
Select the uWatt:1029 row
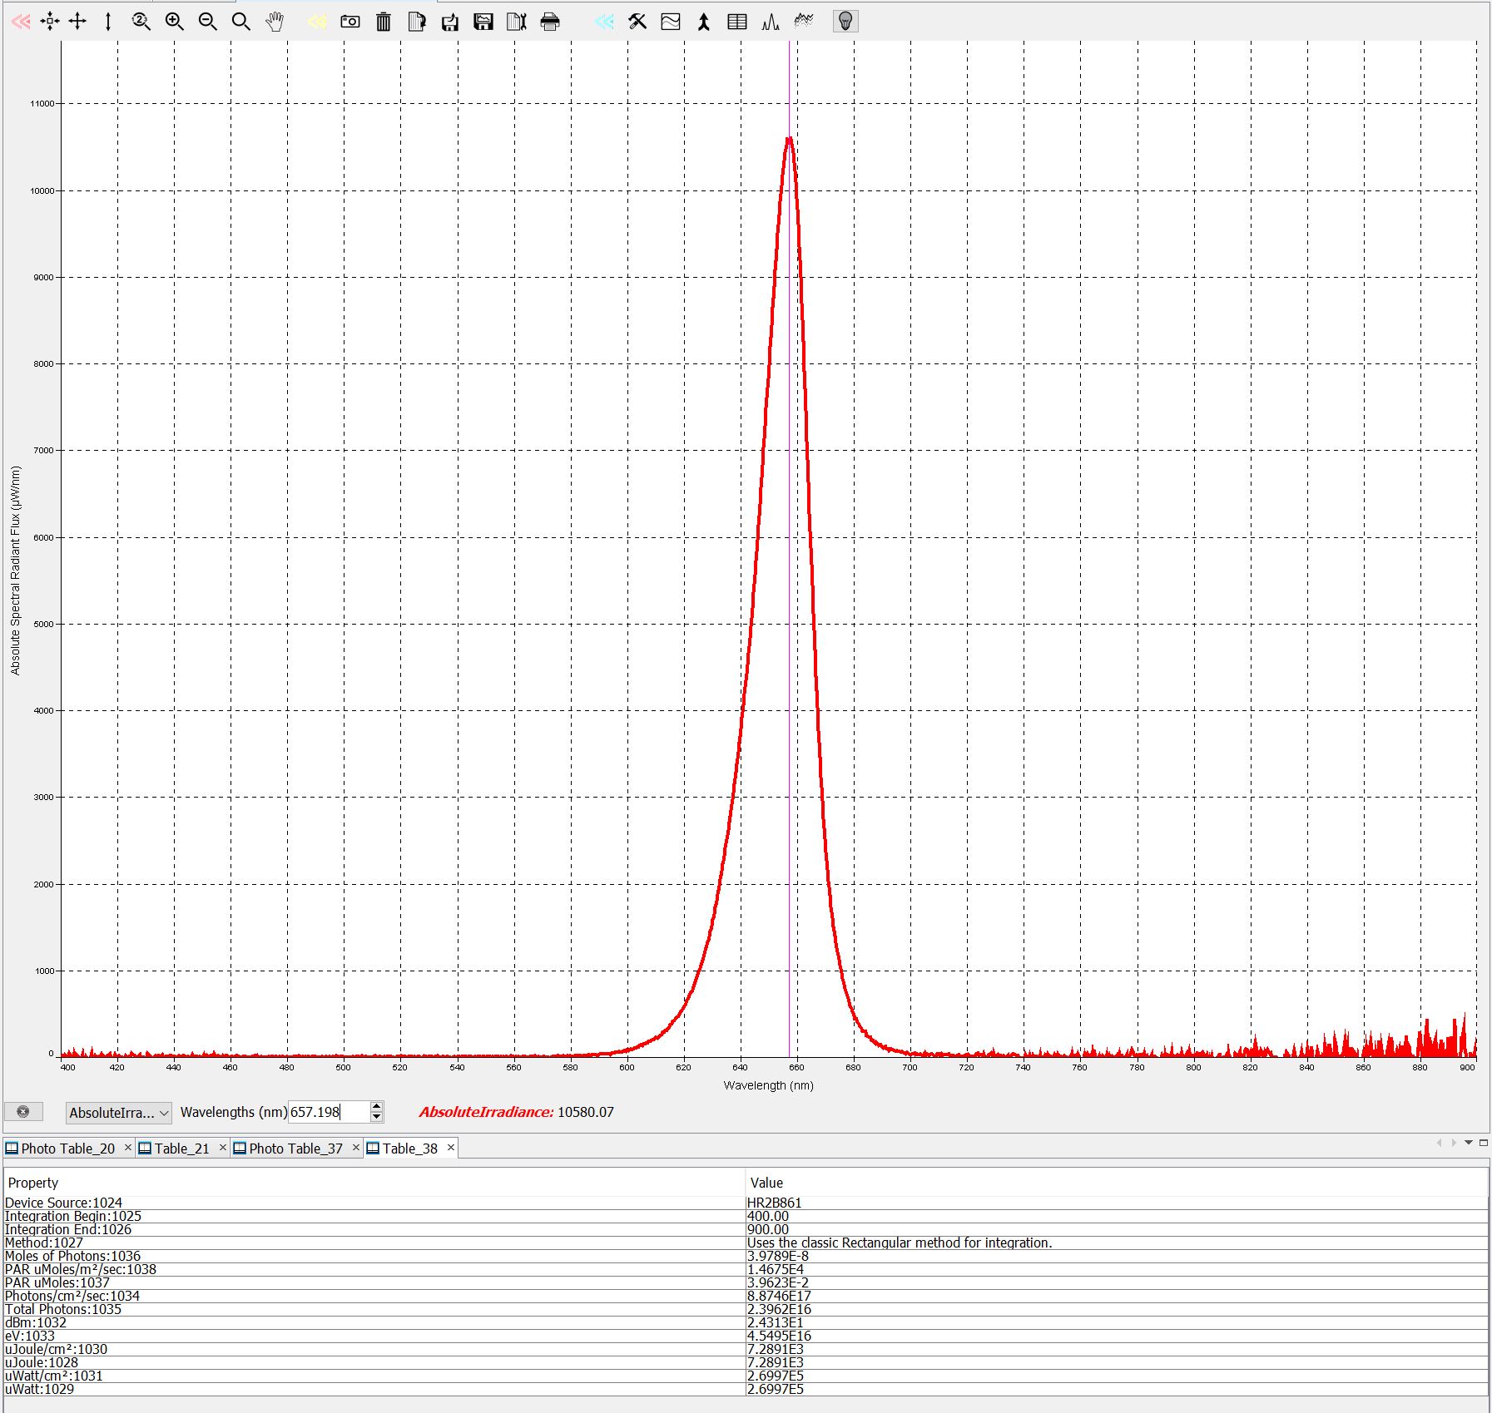[x=746, y=1389]
